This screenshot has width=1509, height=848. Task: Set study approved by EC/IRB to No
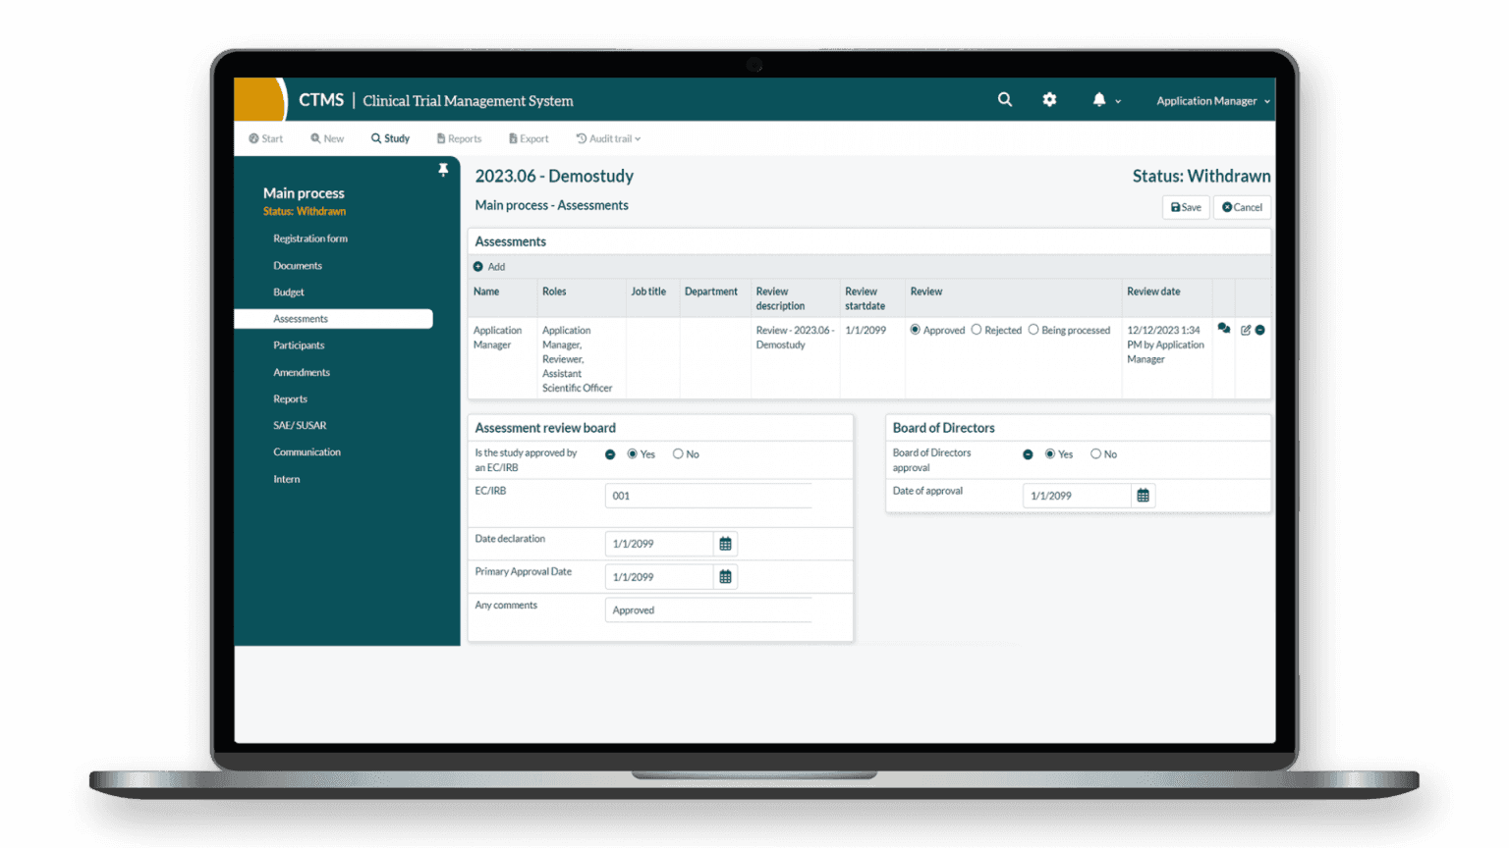click(x=677, y=453)
